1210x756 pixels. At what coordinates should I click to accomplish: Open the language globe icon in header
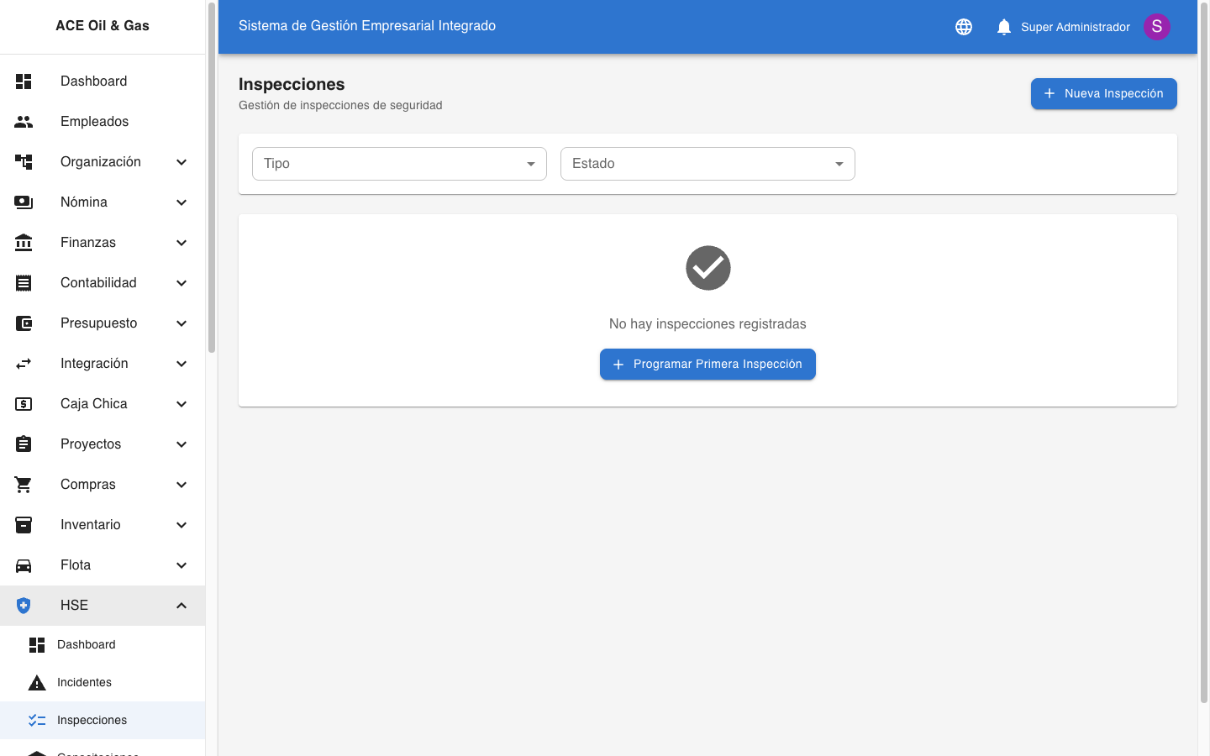click(963, 26)
